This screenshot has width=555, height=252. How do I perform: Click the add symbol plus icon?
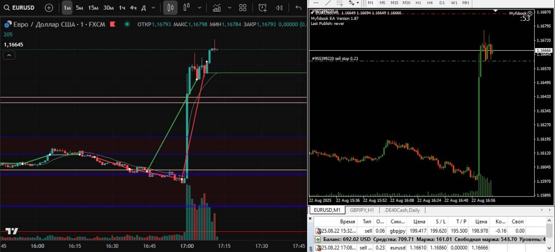pos(49,7)
